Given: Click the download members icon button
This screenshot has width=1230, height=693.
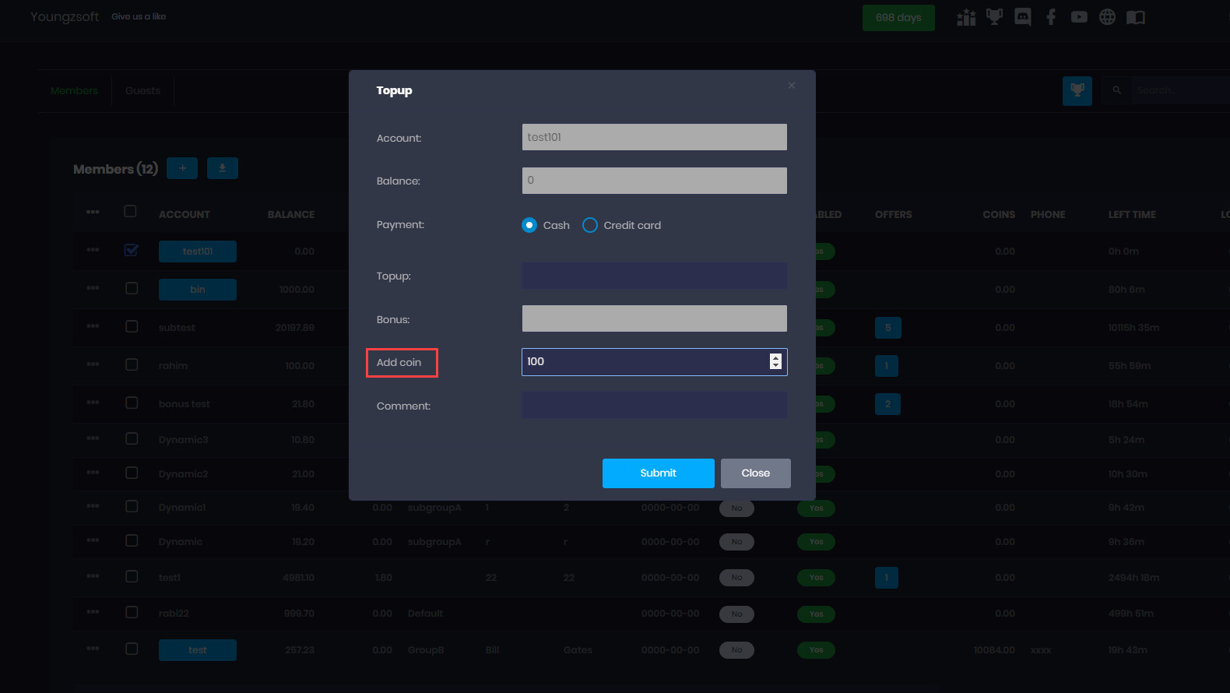Looking at the screenshot, I should tap(223, 168).
